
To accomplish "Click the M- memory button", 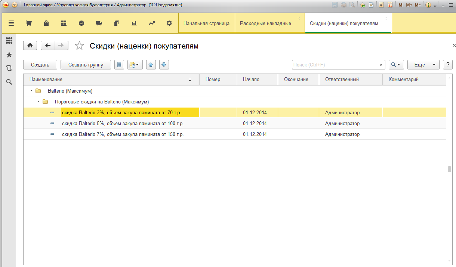I will [x=418, y=5].
